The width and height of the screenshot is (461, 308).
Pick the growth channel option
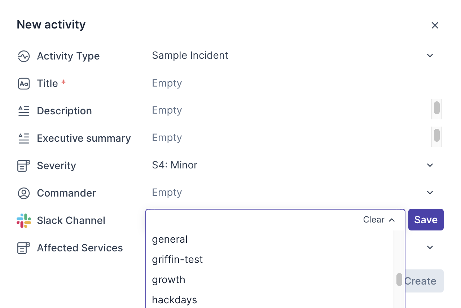click(x=168, y=280)
